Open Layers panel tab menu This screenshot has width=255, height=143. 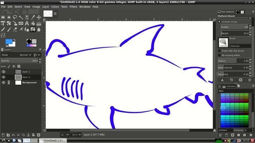tap(40, 49)
